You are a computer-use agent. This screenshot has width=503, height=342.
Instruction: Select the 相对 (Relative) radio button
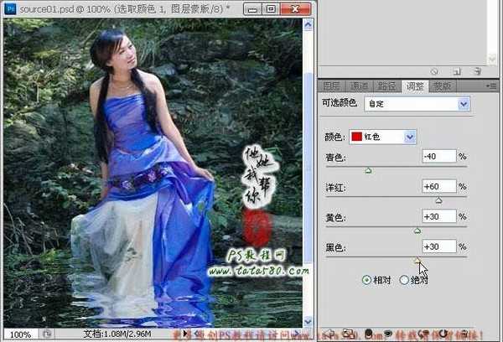(366, 280)
